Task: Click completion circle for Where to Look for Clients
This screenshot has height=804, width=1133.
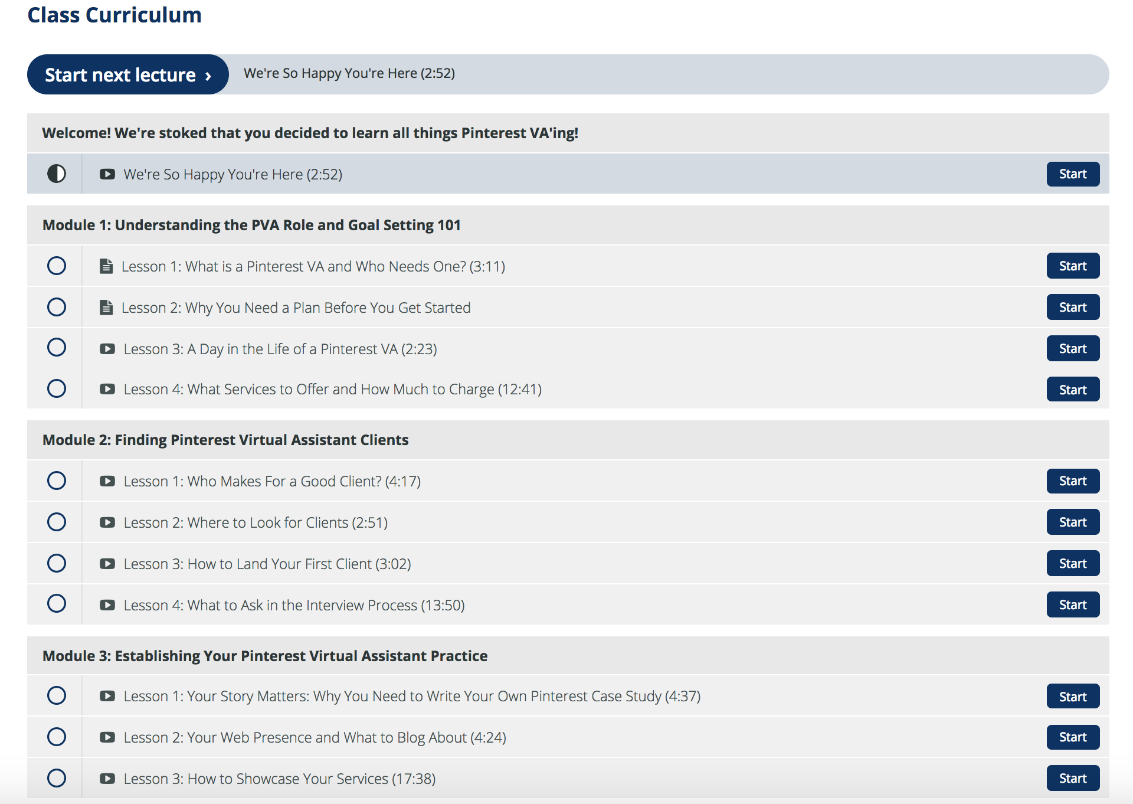Action: (57, 522)
